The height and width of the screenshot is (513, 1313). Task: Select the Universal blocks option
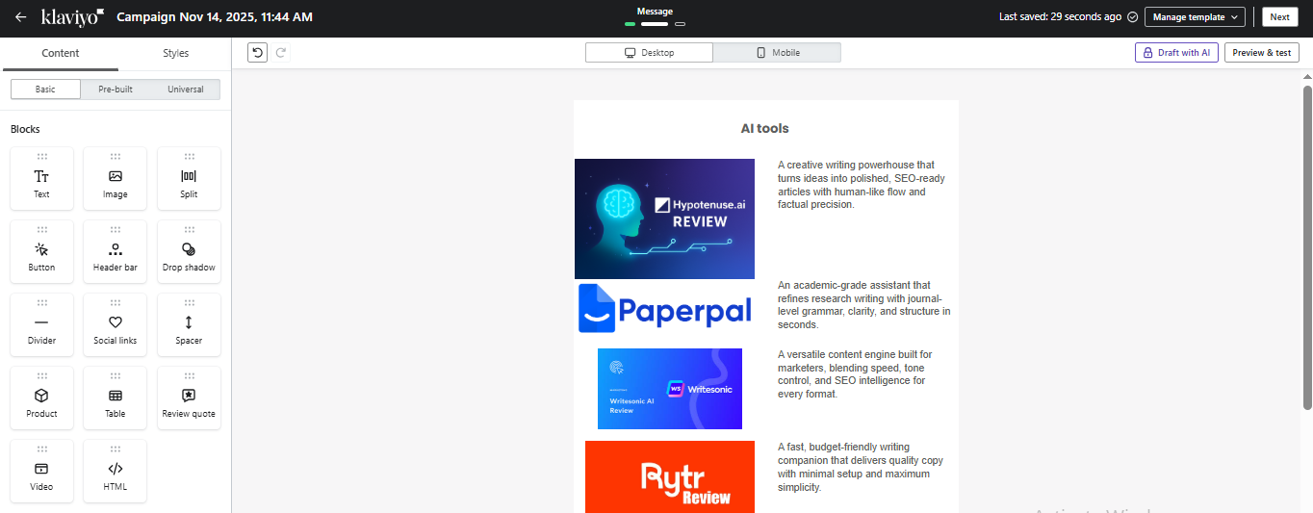185,90
